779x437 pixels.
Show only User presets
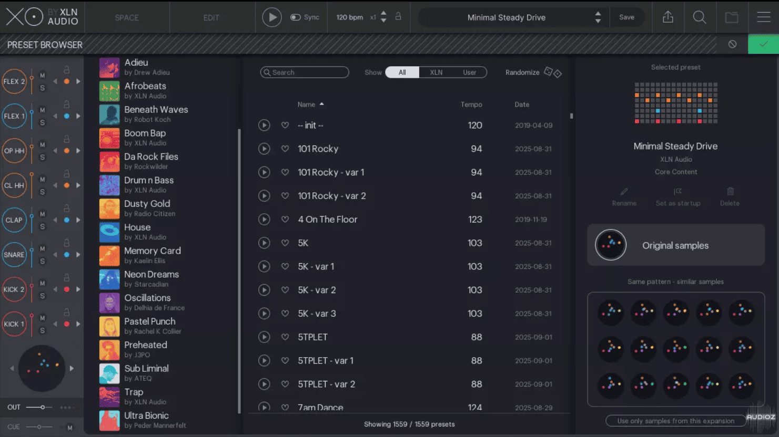click(x=470, y=72)
